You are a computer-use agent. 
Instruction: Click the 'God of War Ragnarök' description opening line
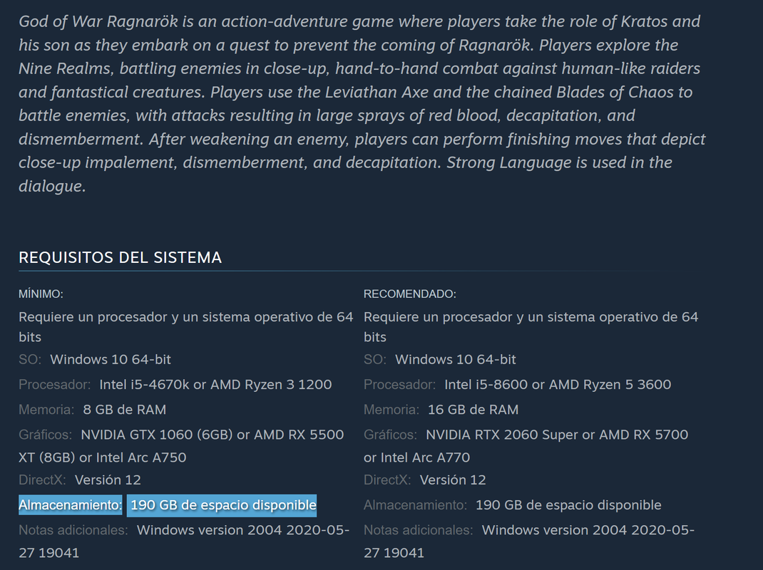(359, 22)
